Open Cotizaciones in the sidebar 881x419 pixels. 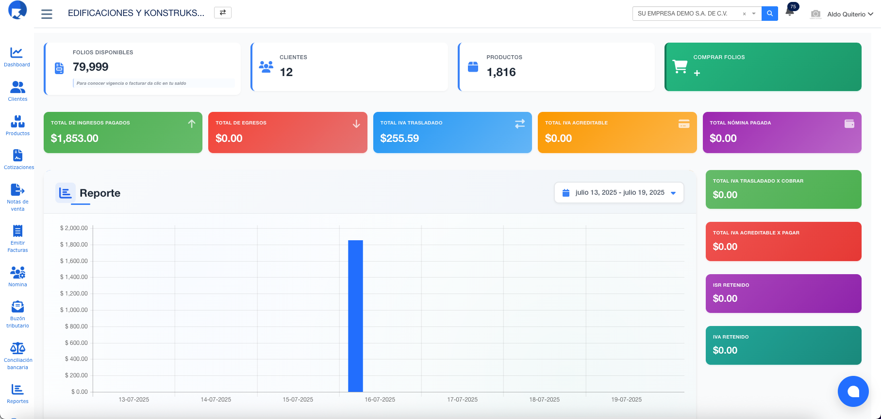(18, 159)
